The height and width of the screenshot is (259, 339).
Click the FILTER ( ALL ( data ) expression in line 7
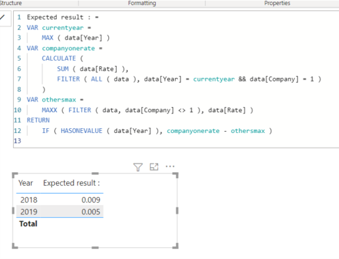pyautogui.click(x=97, y=79)
